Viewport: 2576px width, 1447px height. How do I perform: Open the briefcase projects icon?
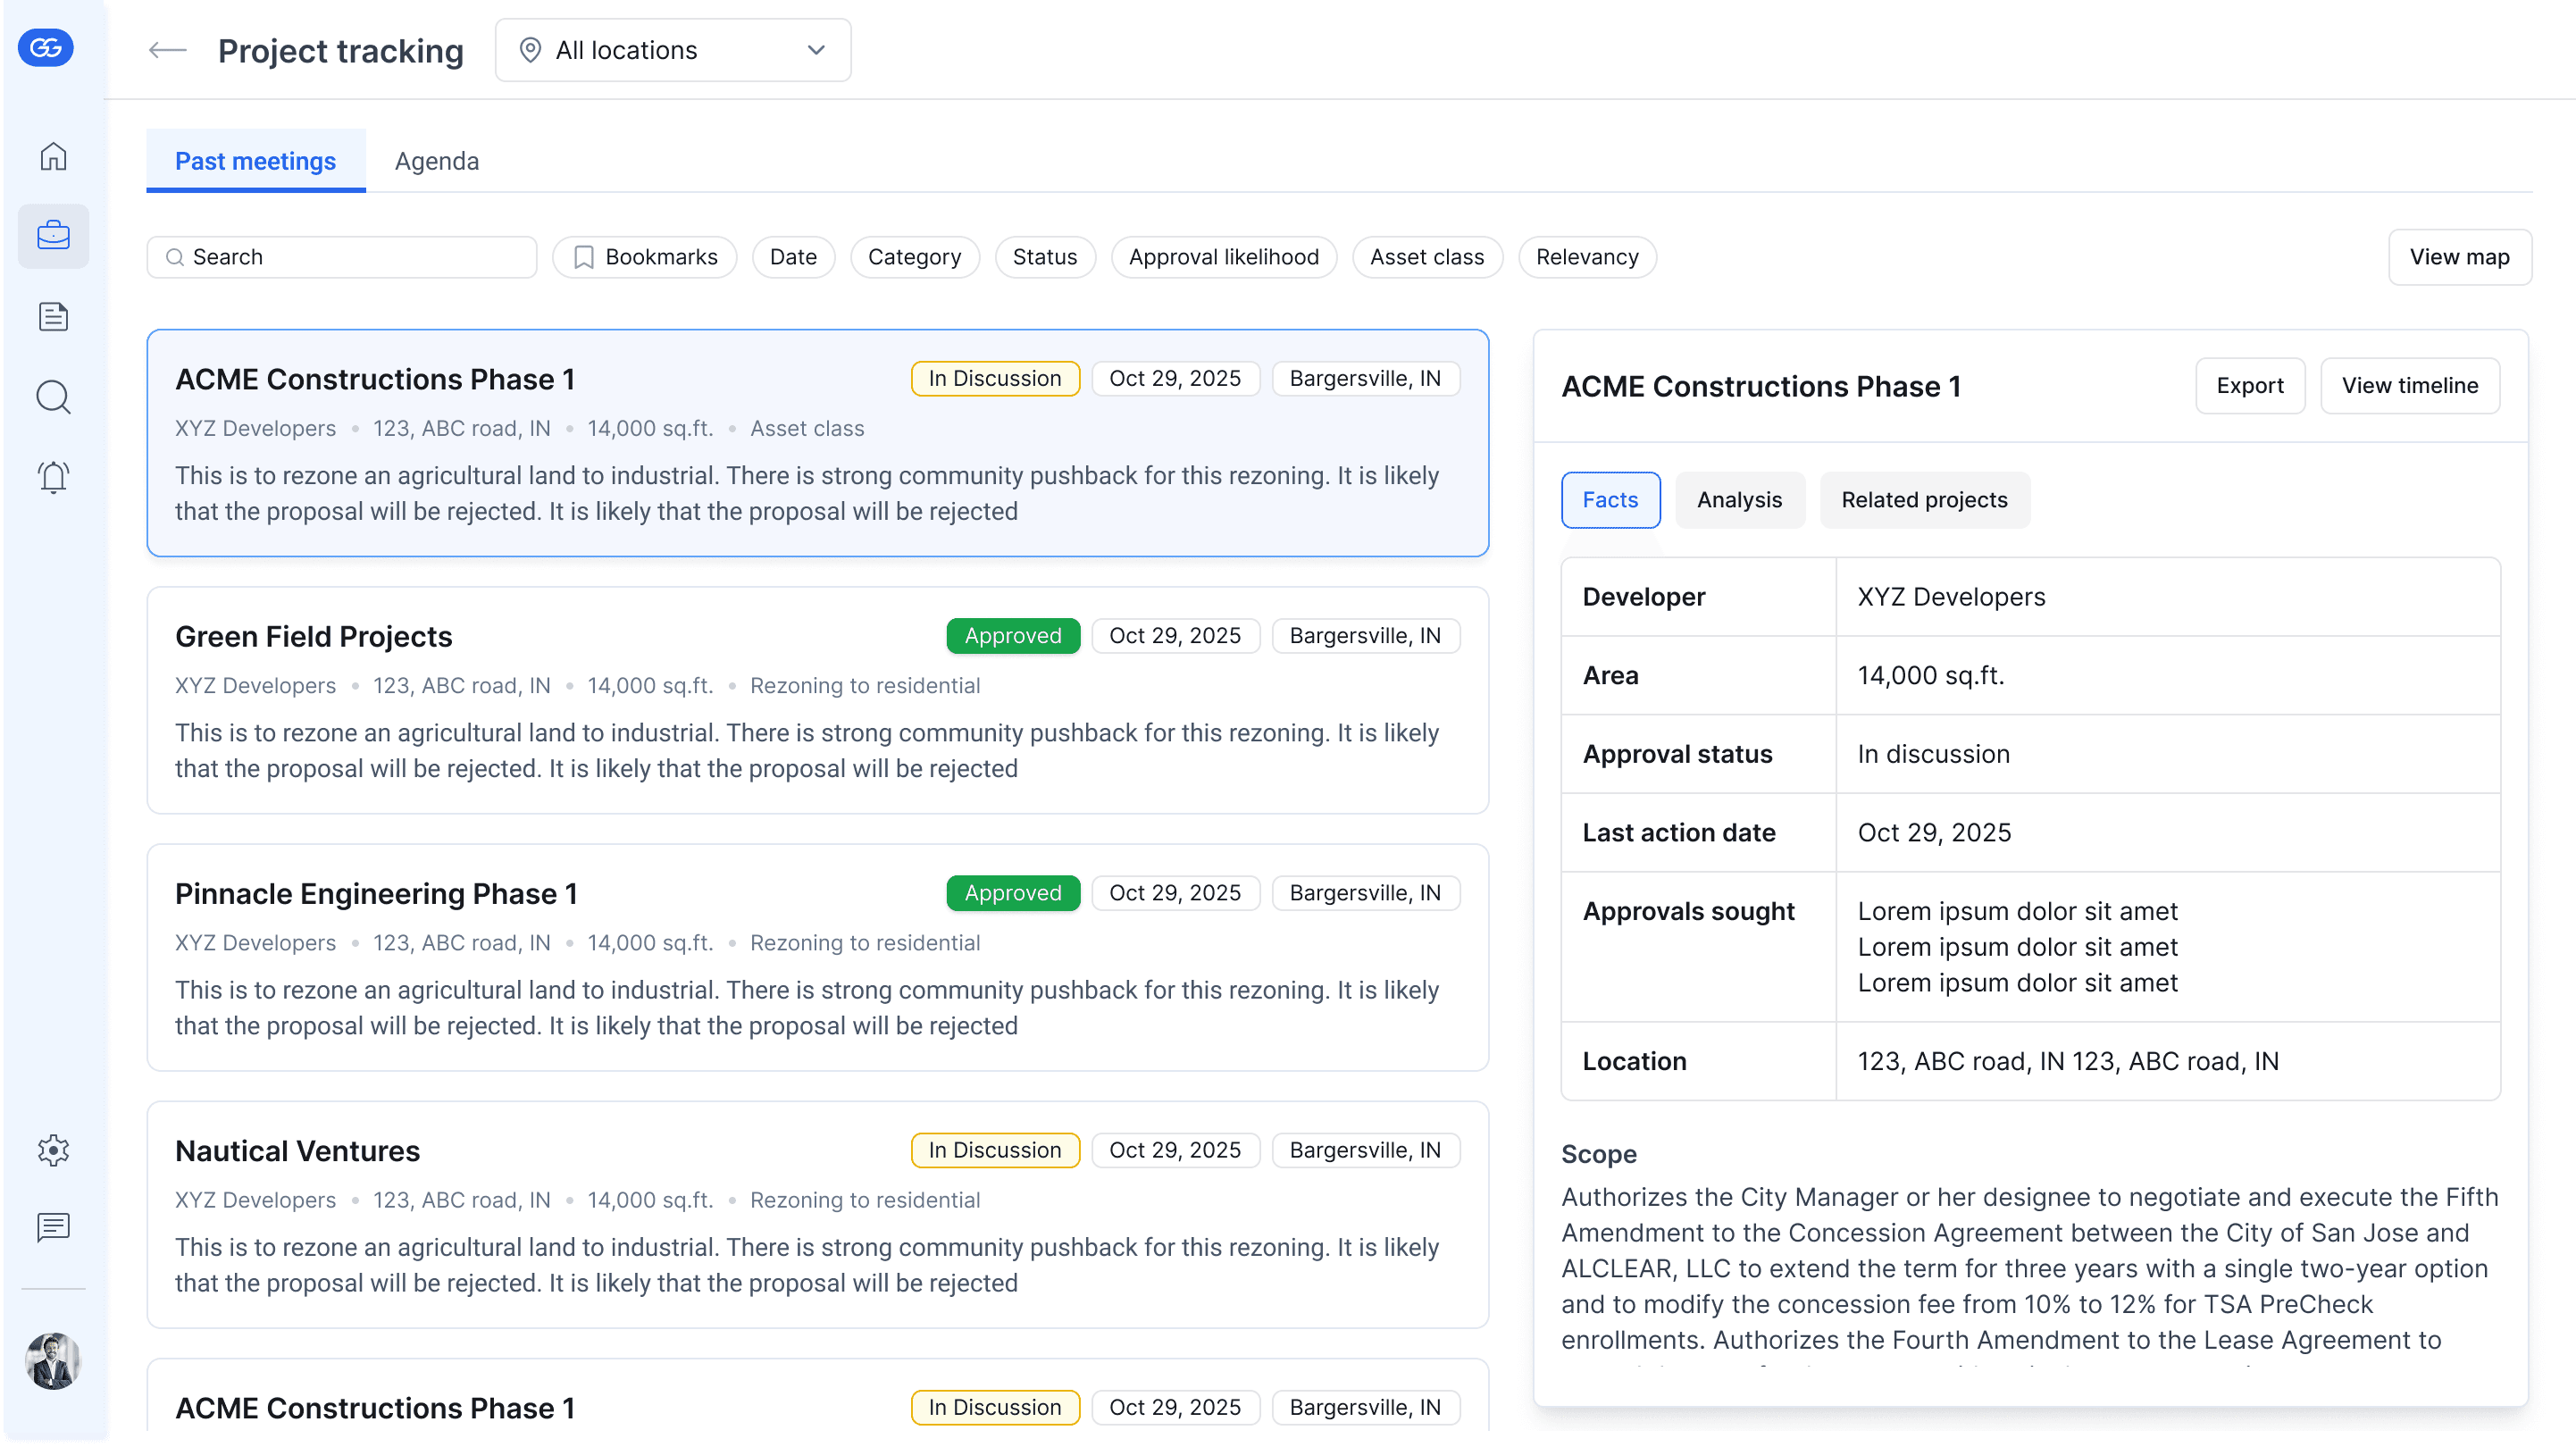[53, 236]
